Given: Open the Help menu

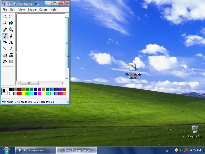Looking at the screenshot, I should point(54,9).
